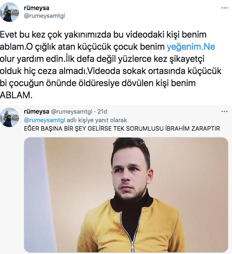Screen dimensions: 232x254
Task: Click tweet's opening words 'Evet bu kez'
Action: click(22, 35)
